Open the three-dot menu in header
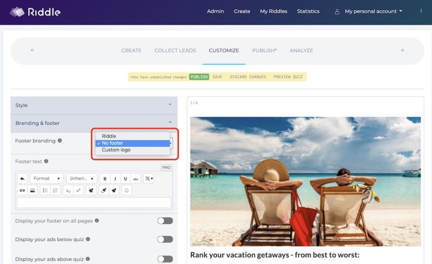This screenshot has width=432, height=264. [421, 11]
